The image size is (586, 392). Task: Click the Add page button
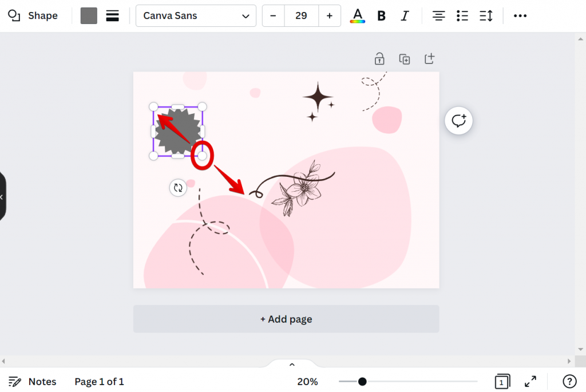(x=286, y=319)
